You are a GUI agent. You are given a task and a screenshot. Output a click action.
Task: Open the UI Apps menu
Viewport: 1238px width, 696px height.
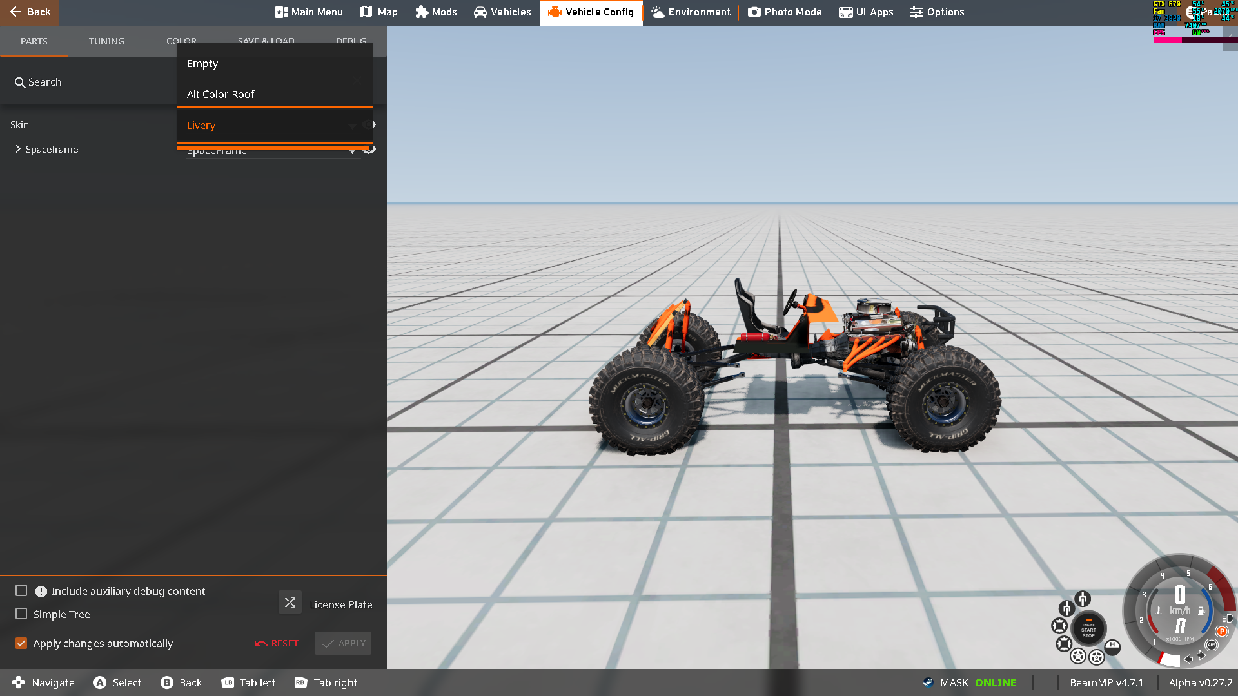click(x=866, y=12)
